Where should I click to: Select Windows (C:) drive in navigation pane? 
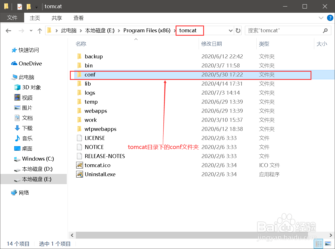34,159
